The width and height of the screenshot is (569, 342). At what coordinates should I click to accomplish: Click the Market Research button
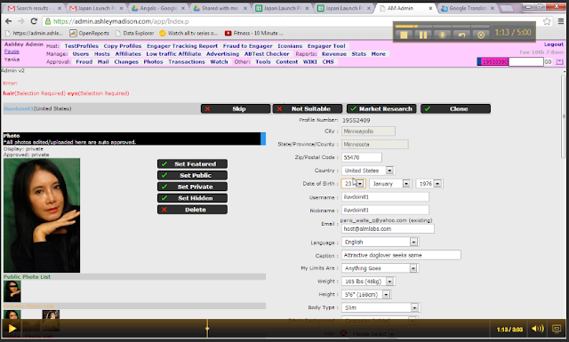(x=381, y=108)
